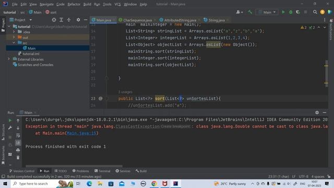Toggle the Bookmarks side tool window tab
Image resolution: width=334 pixels, height=188 pixels.
tap(3, 156)
